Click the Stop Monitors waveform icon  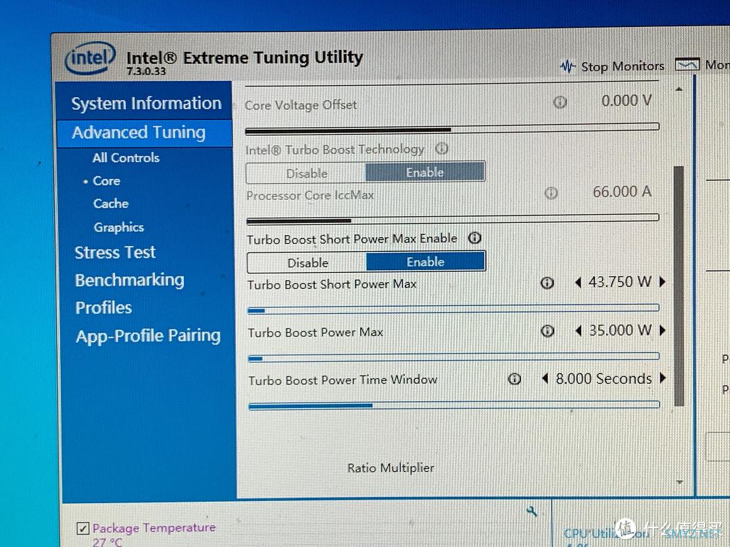[568, 66]
